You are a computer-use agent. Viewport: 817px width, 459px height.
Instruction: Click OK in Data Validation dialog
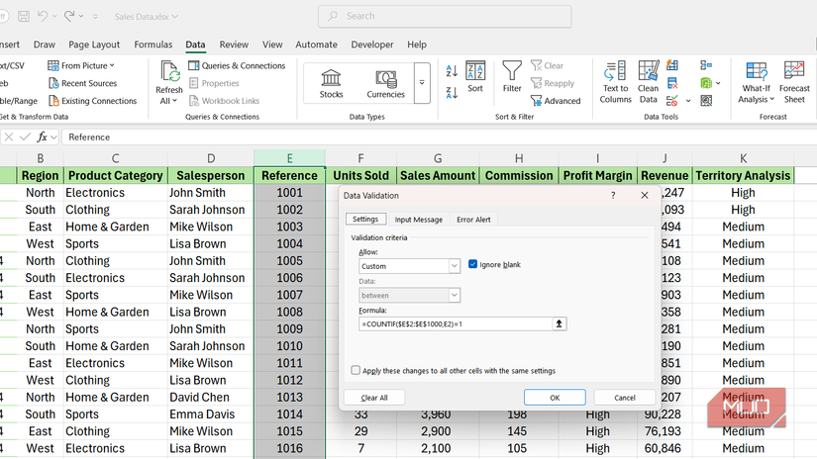(x=555, y=398)
